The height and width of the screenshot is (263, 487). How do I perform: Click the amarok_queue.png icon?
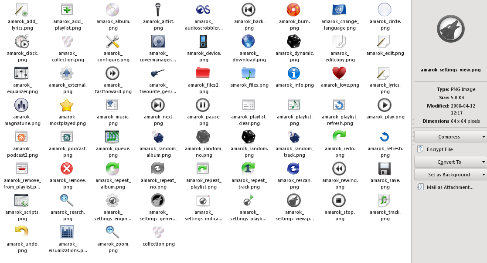coord(112,137)
